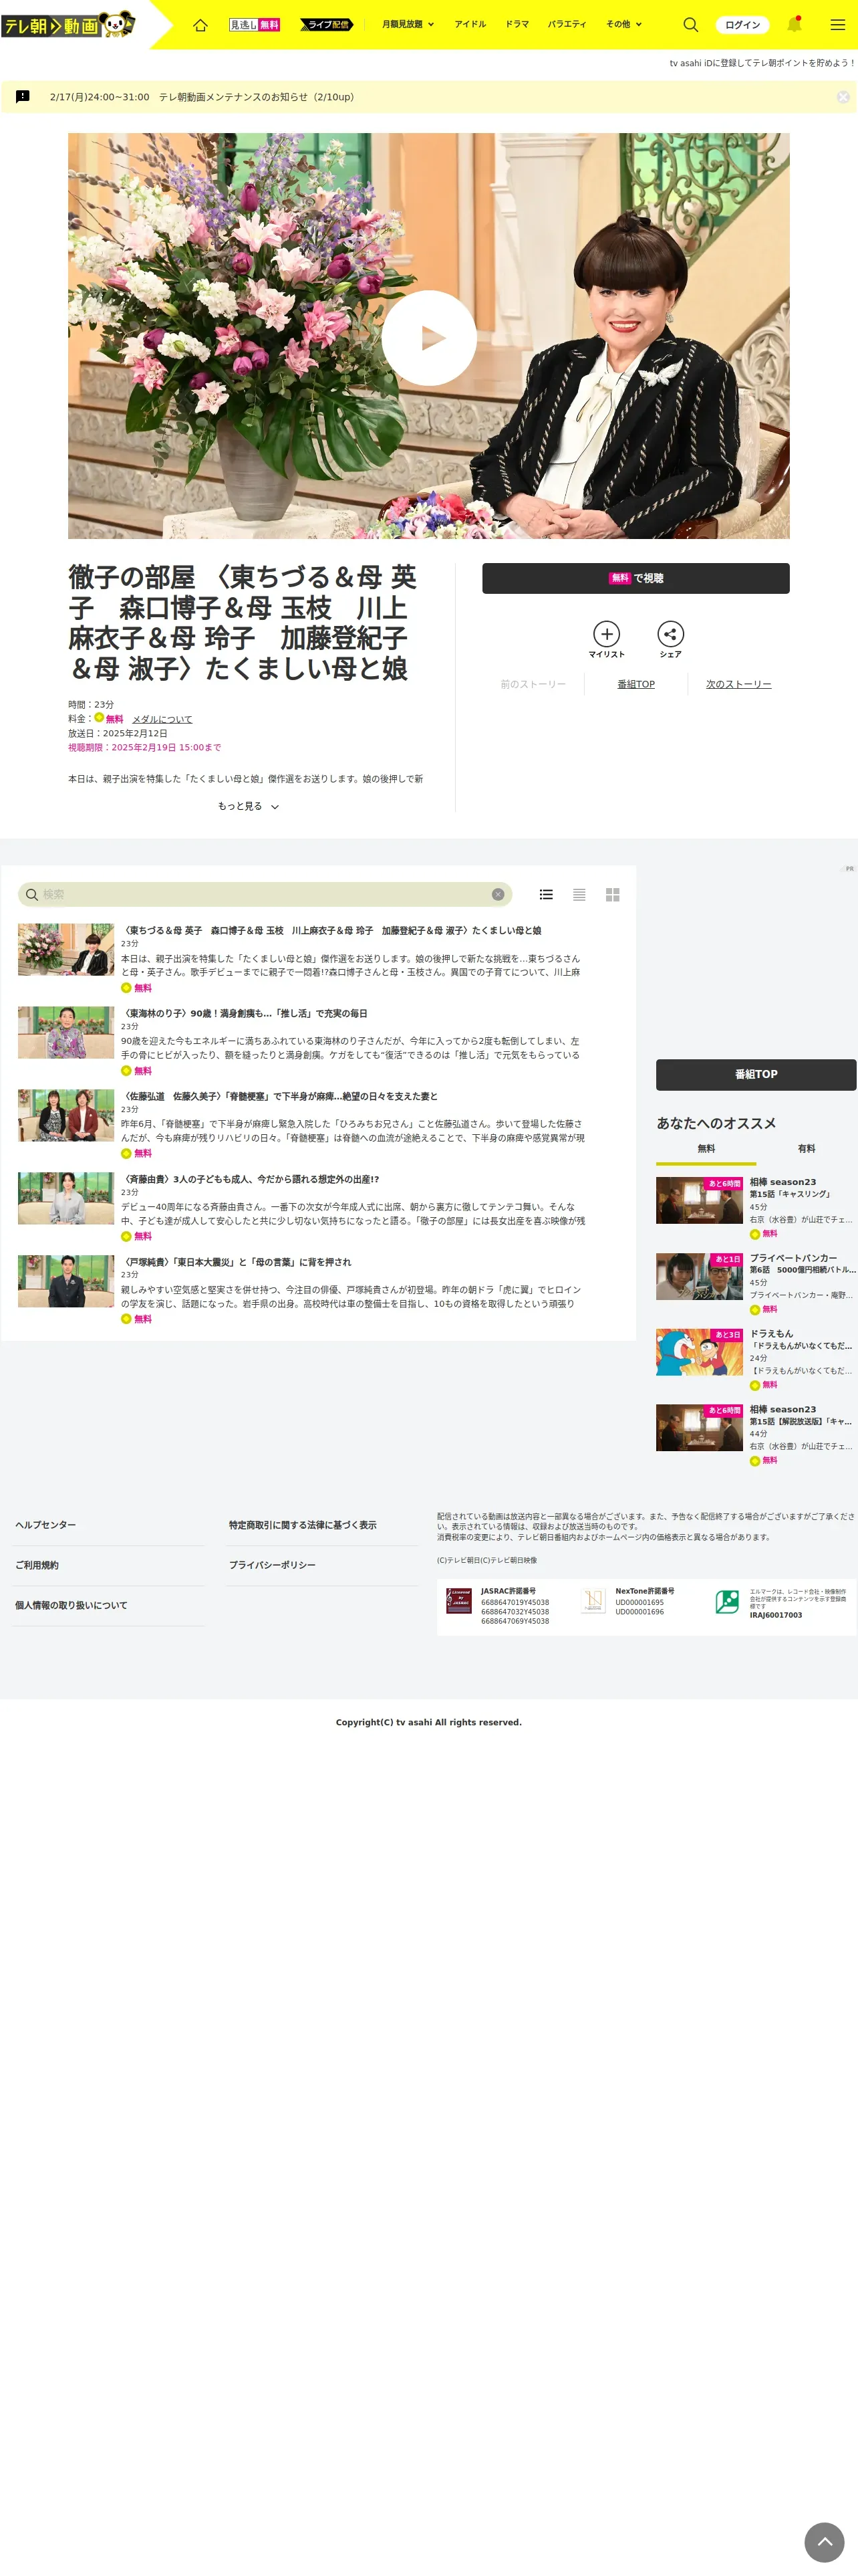Click the NexTone license logo

(593, 1601)
